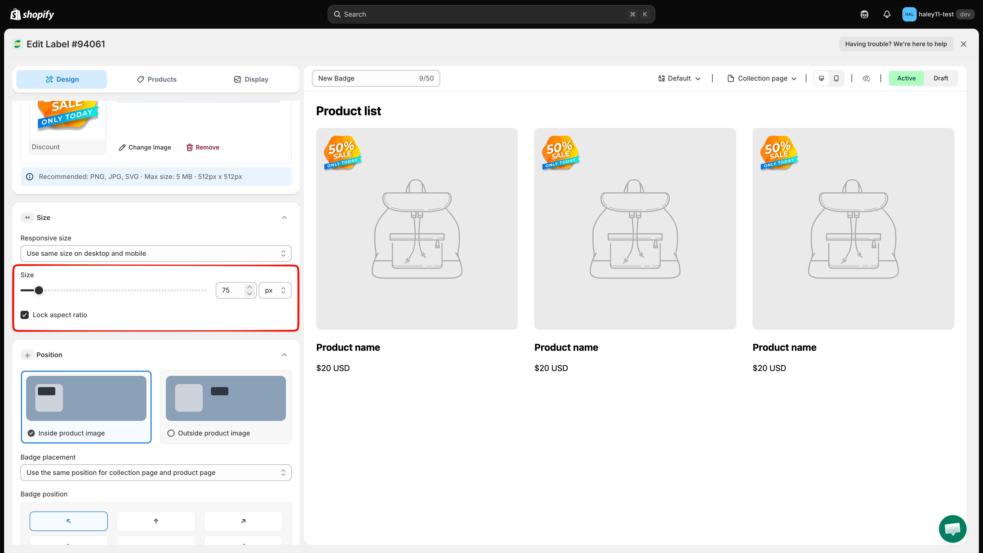The width and height of the screenshot is (983, 553).
Task: Click Having trouble help button
Action: click(896, 44)
